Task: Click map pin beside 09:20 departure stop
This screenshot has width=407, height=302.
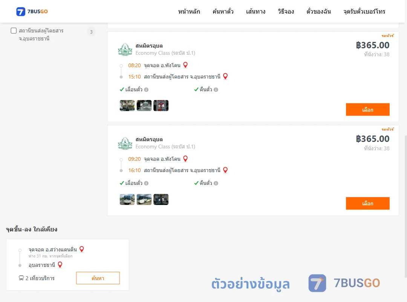Action: [x=185, y=159]
